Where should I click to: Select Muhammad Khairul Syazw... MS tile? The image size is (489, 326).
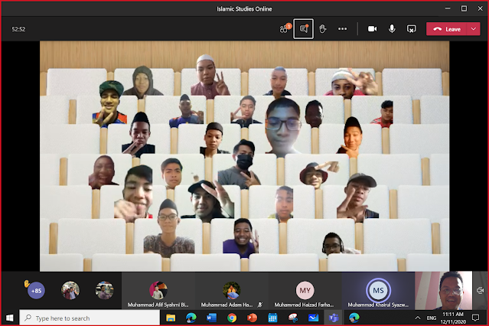tap(378, 292)
